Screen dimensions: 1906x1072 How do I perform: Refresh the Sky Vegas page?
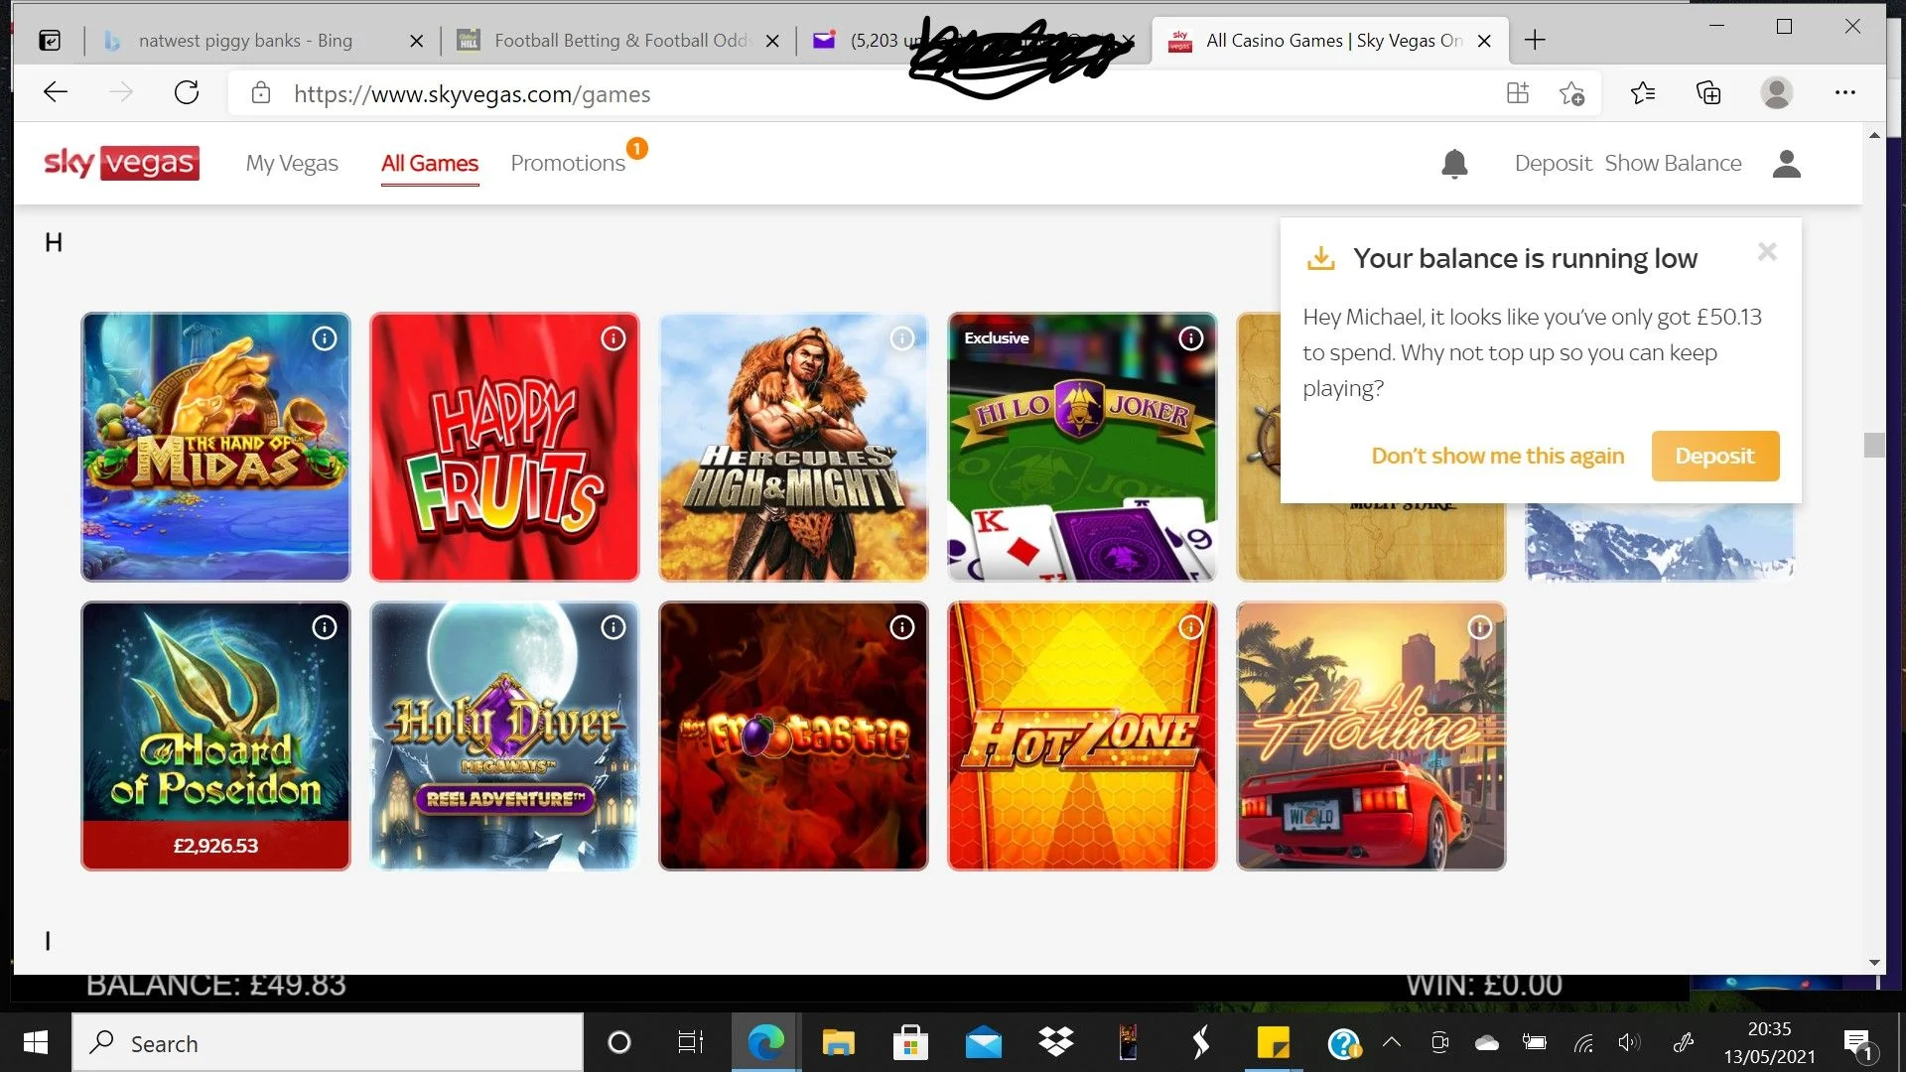pyautogui.click(x=187, y=93)
